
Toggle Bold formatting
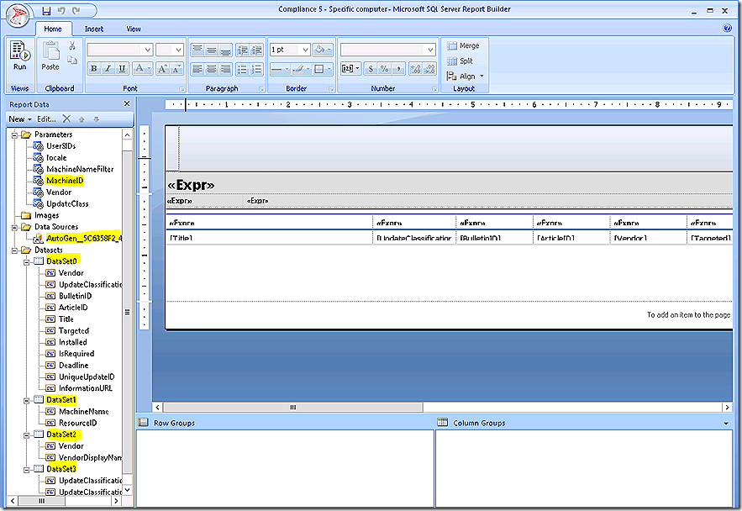(x=94, y=69)
